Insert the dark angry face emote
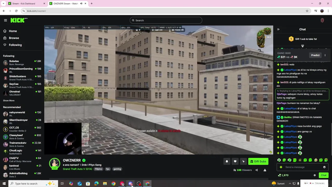The height and width of the screenshot is (187, 332). 300,160
